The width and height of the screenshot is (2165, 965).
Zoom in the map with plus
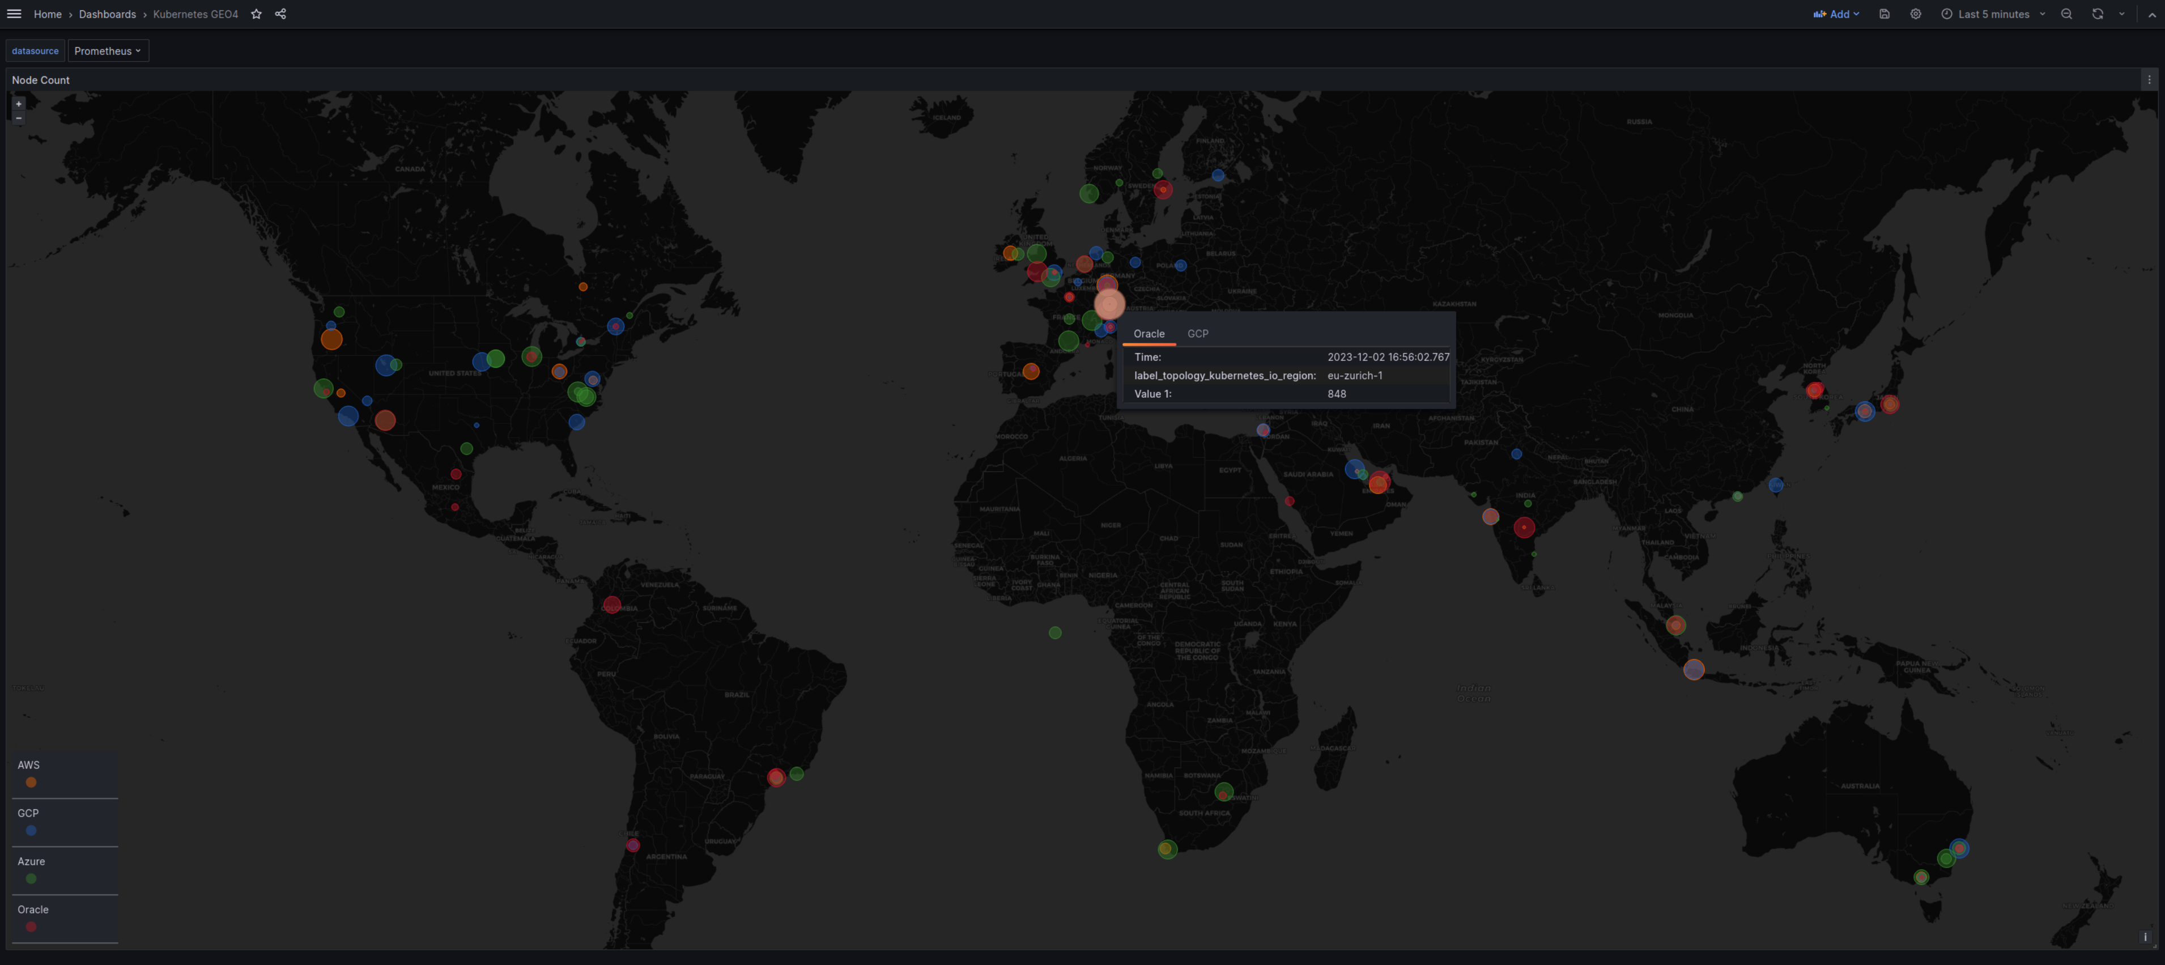click(19, 103)
